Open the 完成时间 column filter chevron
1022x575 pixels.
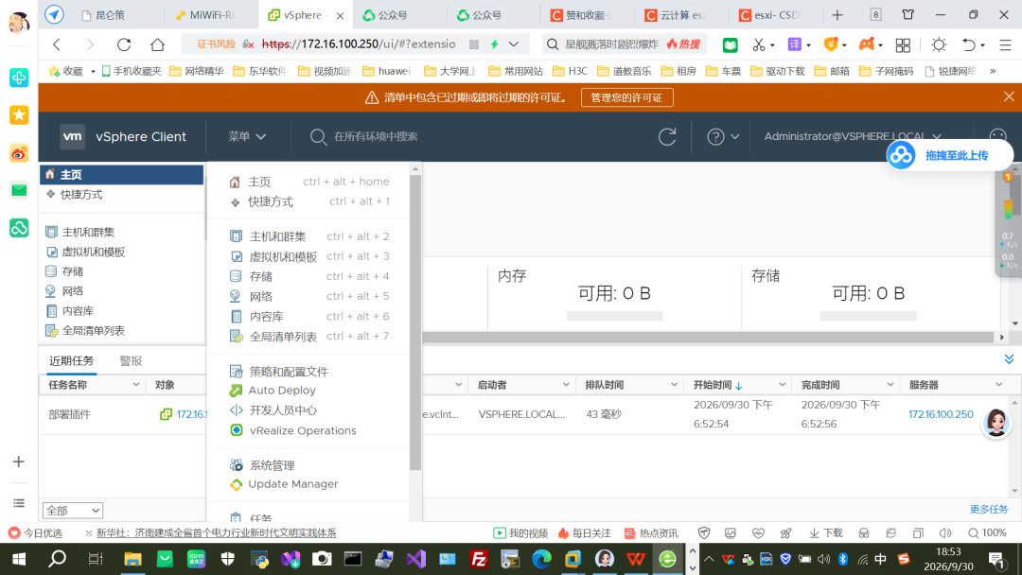[890, 385]
